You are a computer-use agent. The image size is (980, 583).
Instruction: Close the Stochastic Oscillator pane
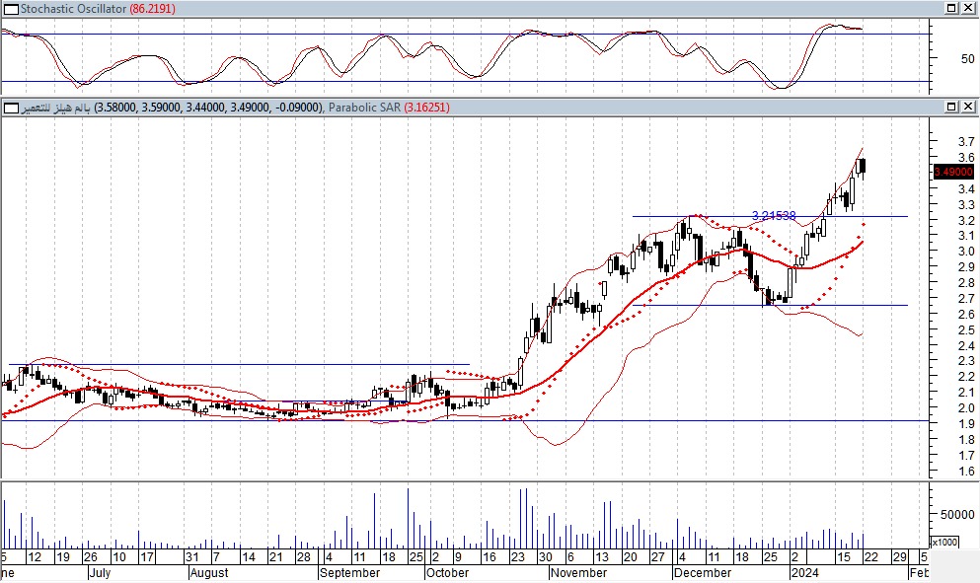coord(968,8)
